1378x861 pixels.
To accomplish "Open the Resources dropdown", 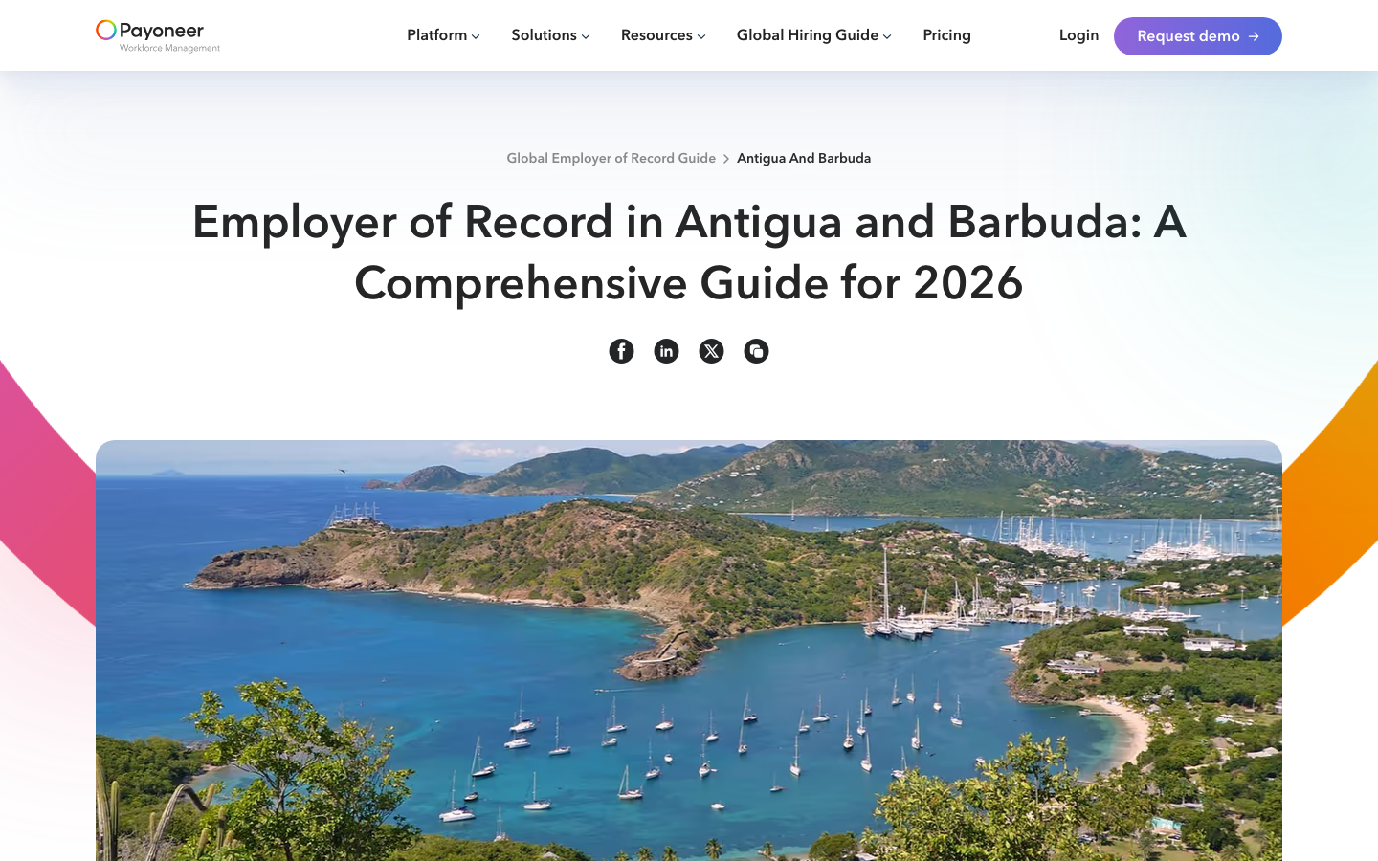I will click(x=663, y=35).
